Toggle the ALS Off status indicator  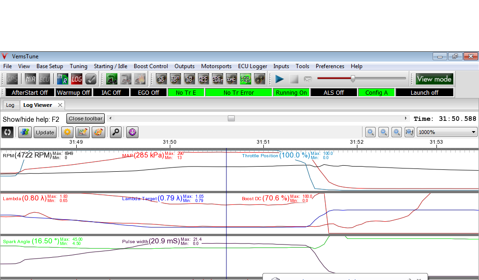click(334, 92)
